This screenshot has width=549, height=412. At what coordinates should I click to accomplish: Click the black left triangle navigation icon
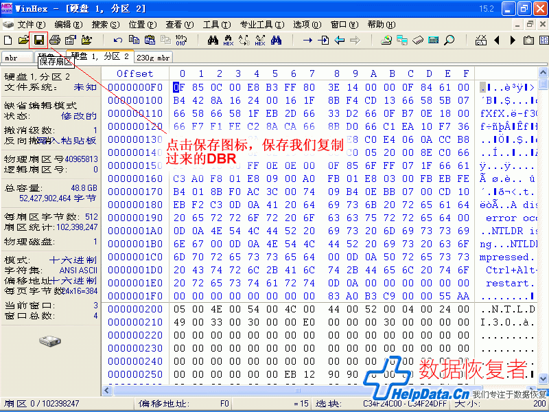click(497, 40)
